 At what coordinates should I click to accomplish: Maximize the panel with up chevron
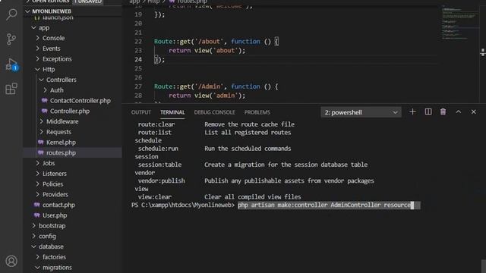[x=459, y=112]
